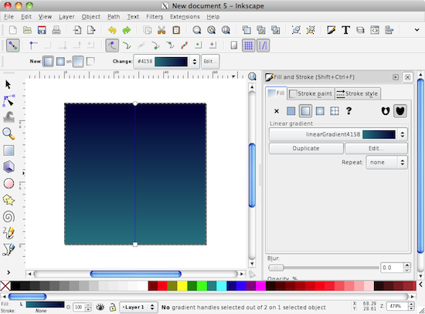Viewport: 425px width, 314px height.
Task: Redo the last undone action
Action: point(127,30)
